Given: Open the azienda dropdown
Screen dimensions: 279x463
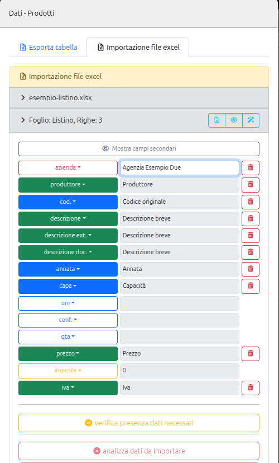Looking at the screenshot, I should tap(68, 168).
